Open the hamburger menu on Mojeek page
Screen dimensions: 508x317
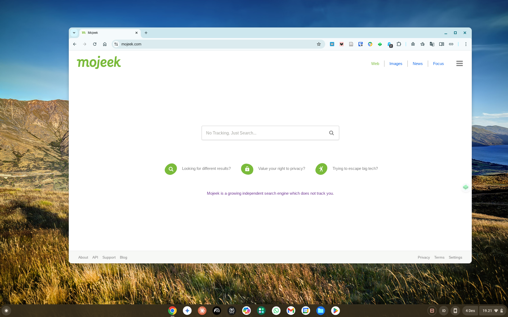459,63
